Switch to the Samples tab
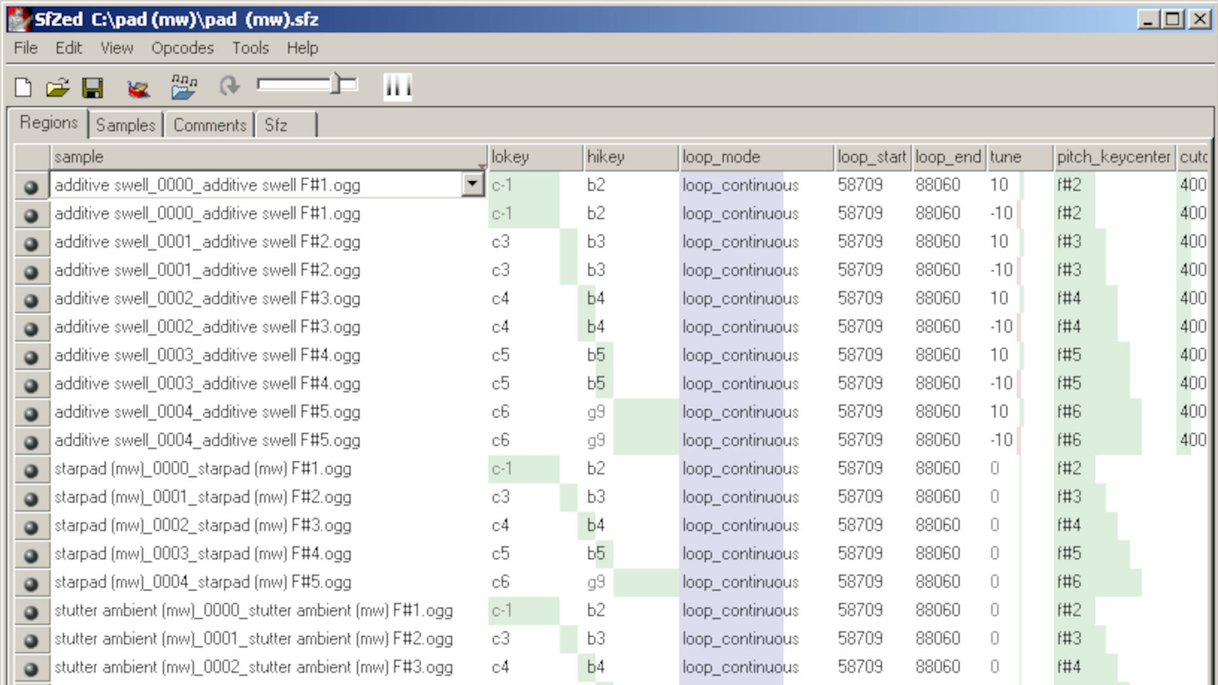Viewport: 1218px width, 685px height. pos(126,125)
